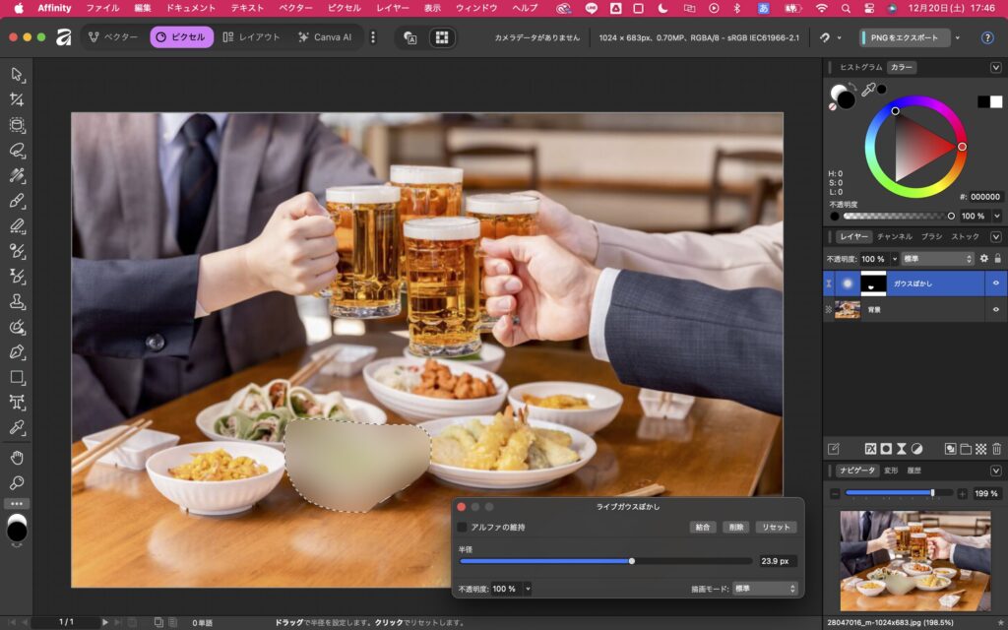This screenshot has width=1008, height=630.
Task: Enable the アルファの維持 checkbox
Action: tap(463, 528)
